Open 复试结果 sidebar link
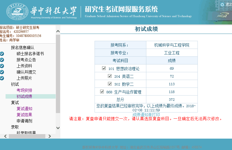 [24, 115]
